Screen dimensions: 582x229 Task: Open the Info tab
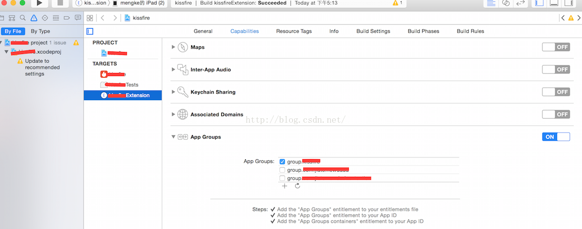click(334, 31)
